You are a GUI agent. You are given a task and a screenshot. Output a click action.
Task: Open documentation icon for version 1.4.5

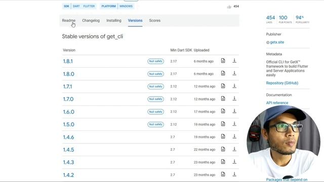(223, 149)
